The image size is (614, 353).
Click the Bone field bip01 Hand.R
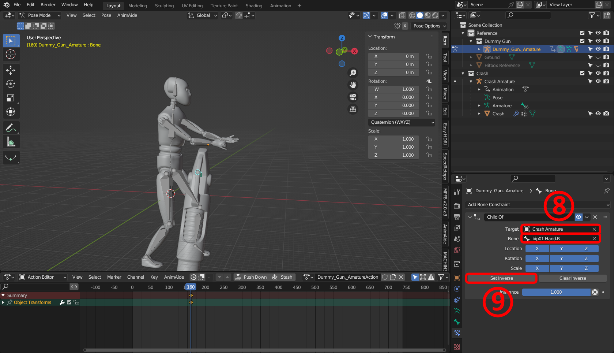click(560, 239)
